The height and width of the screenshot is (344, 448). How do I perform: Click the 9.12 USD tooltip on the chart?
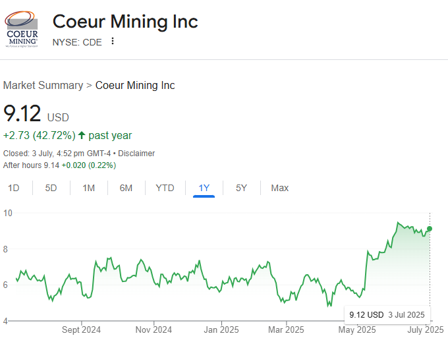387,314
